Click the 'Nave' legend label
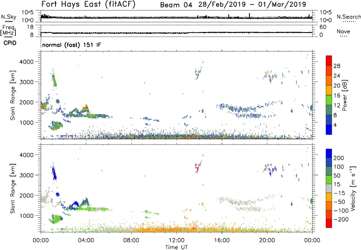The height and width of the screenshot is (250, 361). point(343,31)
